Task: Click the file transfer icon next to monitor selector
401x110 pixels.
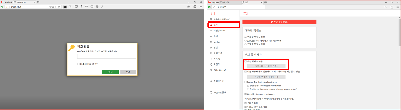Action: point(70,7)
